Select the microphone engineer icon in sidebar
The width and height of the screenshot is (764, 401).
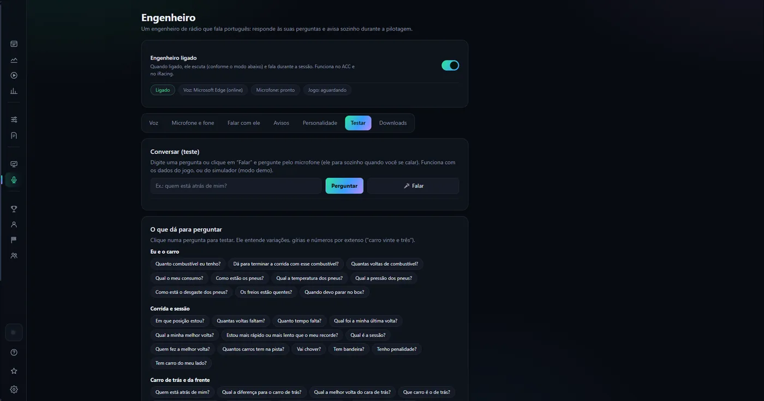[14, 180]
